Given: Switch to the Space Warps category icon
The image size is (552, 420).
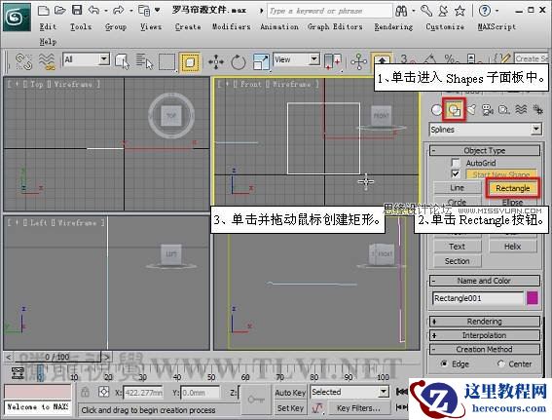Looking at the screenshot, I should pyautogui.click(x=522, y=110).
